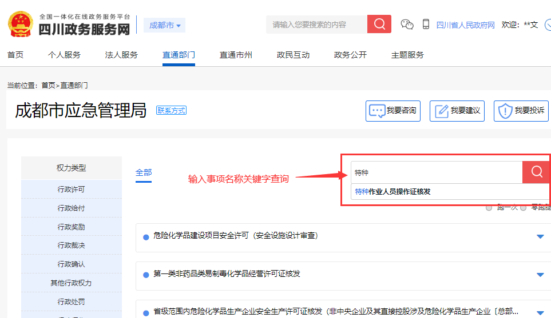Switch to the 直通市州 navigation tab
551x318 pixels.
[236, 55]
